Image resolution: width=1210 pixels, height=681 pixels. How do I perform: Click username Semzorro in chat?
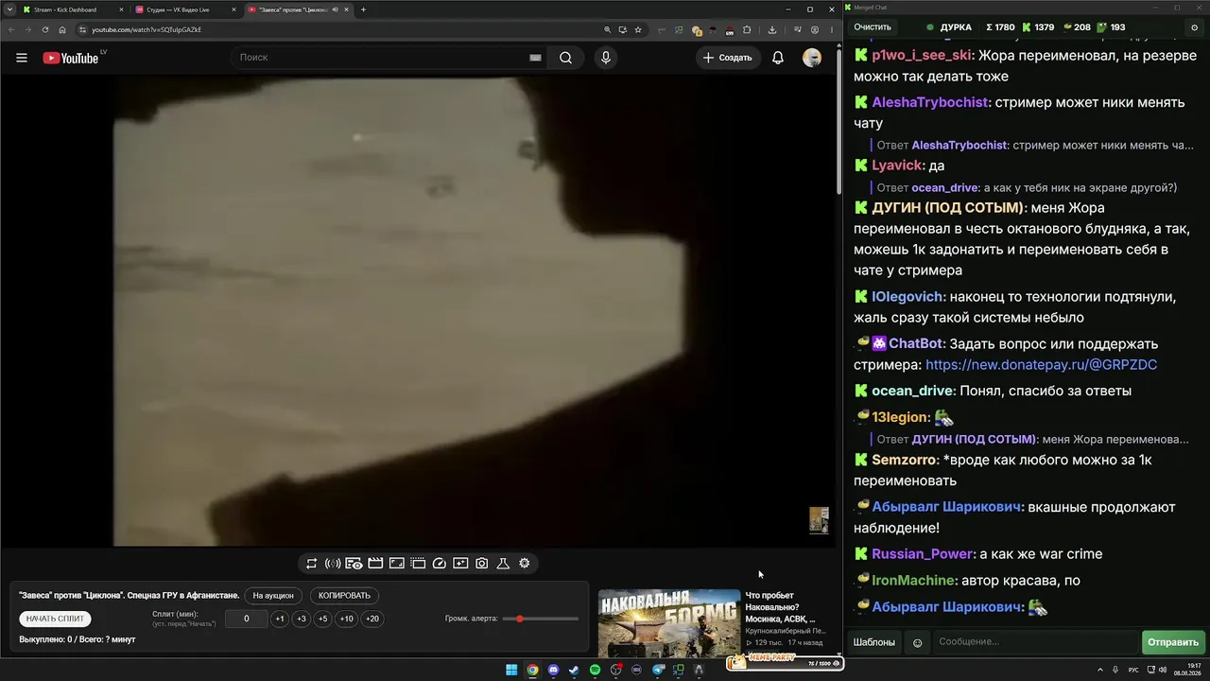point(905,461)
